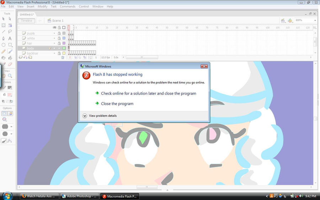Open the stage zoom percentage dropdown
Image resolution: width=320 pixels, height=200 pixels.
coord(315,20)
